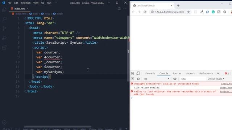
Task: Open the Search view in VS Code
Action: coord(4,19)
